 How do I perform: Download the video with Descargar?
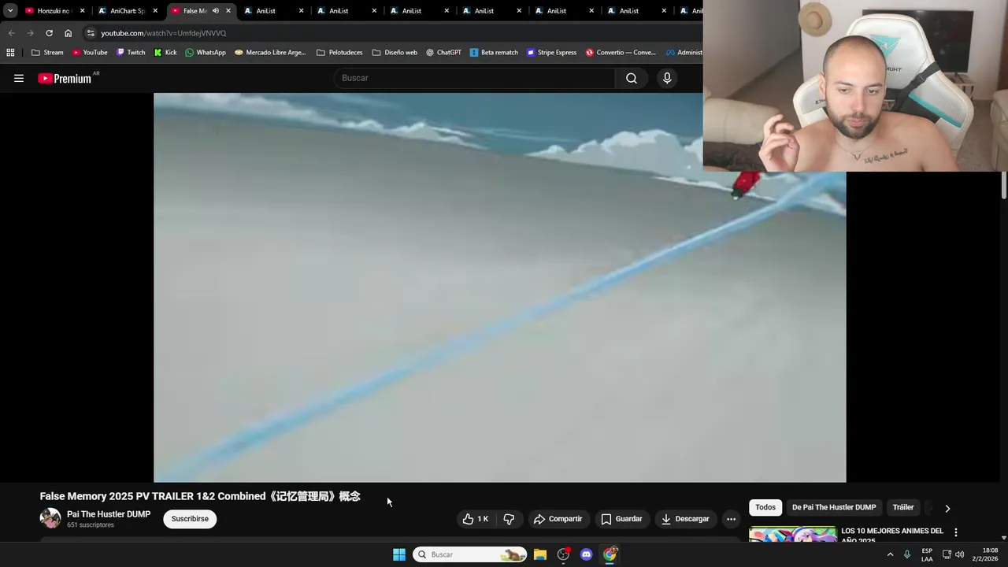(685, 519)
